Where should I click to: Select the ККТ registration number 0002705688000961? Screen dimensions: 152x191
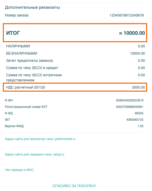(x=130, y=107)
